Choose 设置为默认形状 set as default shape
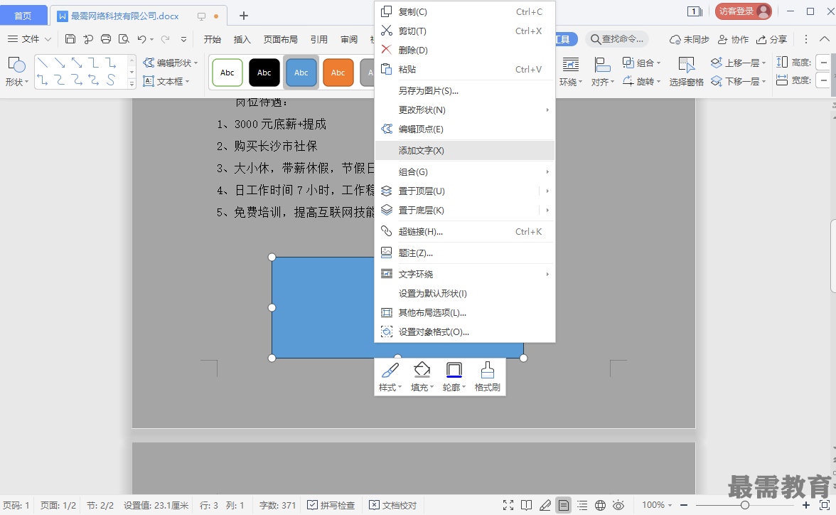 (x=464, y=294)
